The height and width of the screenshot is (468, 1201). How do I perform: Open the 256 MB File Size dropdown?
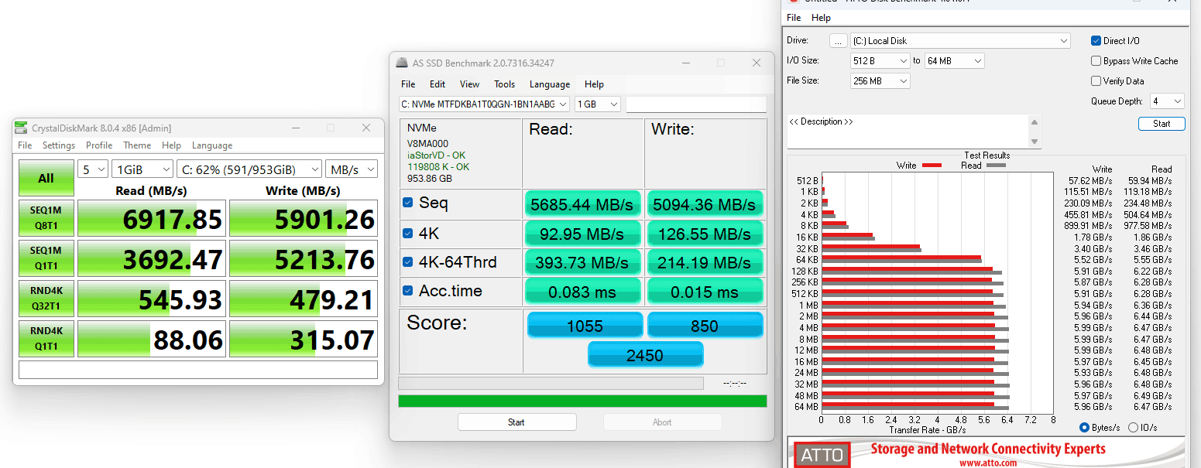[880, 81]
